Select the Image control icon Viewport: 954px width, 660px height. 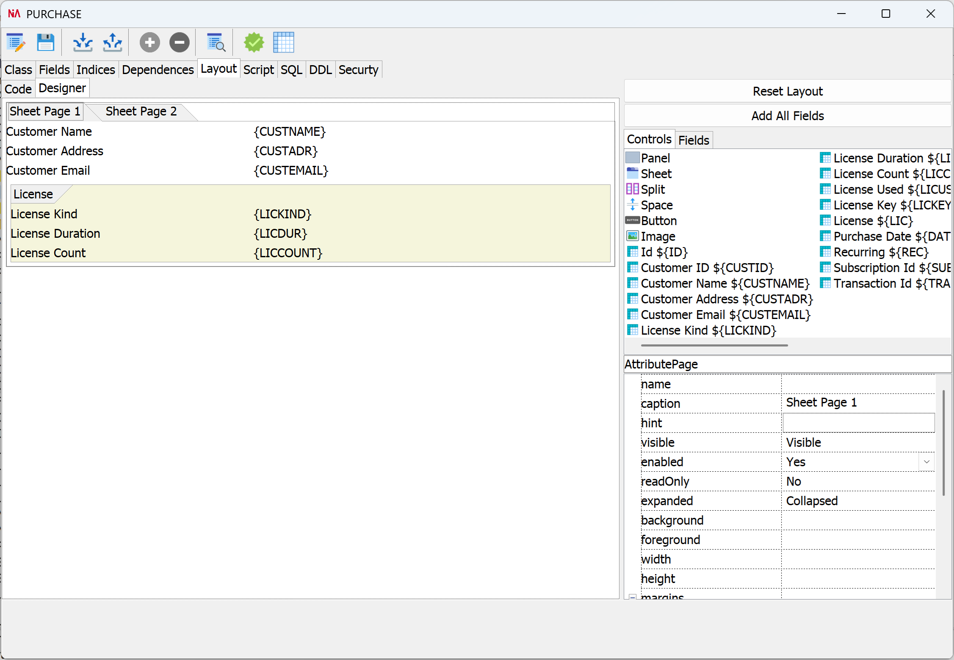632,236
